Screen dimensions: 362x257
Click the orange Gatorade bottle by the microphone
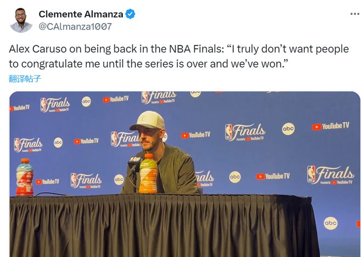click(148, 174)
